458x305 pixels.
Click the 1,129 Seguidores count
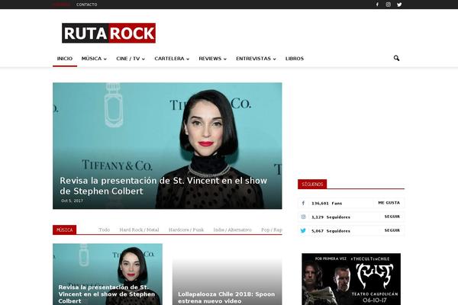[331, 217]
